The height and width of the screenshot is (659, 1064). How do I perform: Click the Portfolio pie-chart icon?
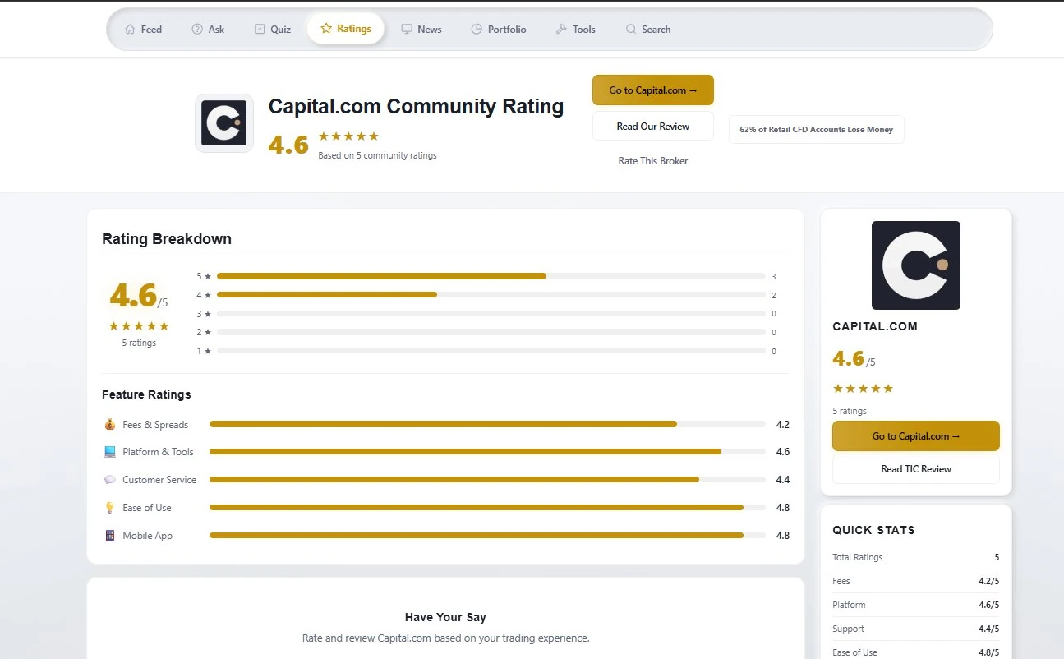coord(477,30)
